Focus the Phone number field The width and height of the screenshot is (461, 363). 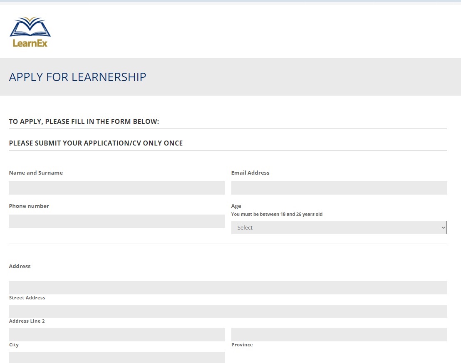pos(116,221)
